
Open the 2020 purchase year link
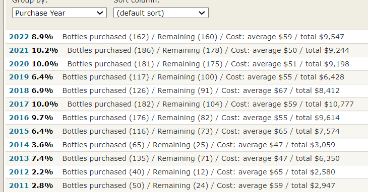pos(19,64)
